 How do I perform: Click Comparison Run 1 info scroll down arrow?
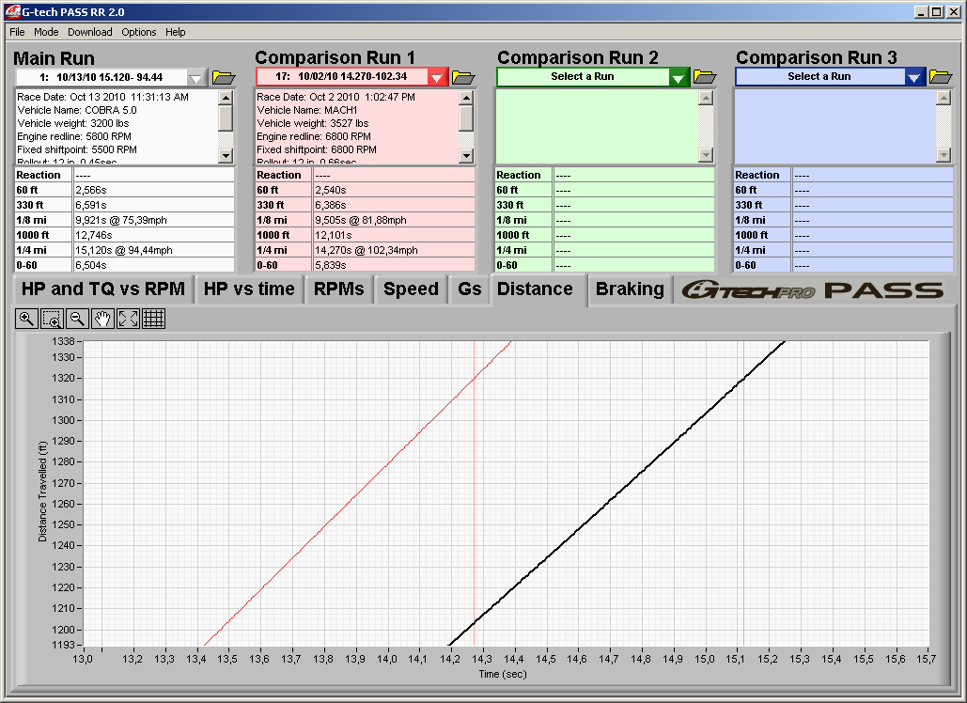[466, 155]
